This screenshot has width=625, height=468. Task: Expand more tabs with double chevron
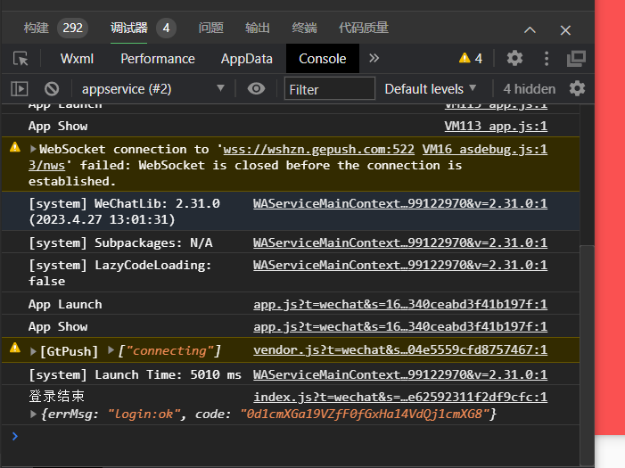point(374,59)
